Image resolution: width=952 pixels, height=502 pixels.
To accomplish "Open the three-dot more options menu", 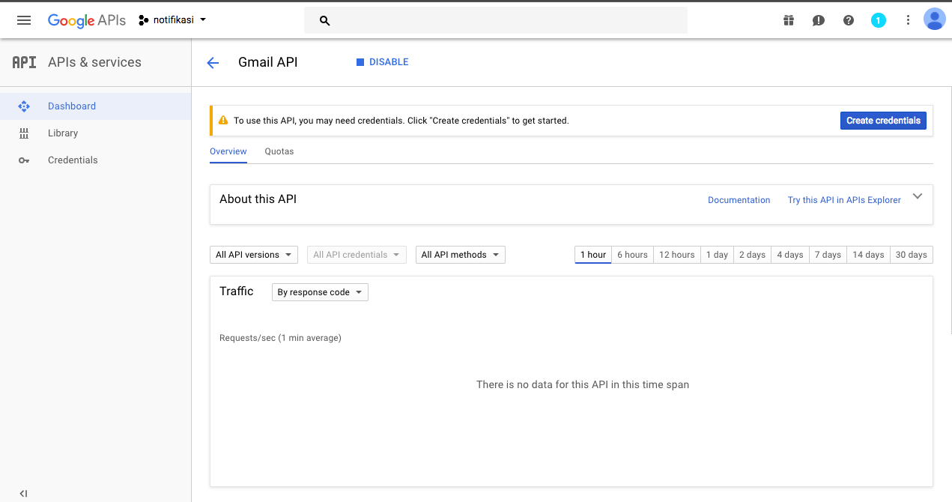I will click(x=908, y=20).
